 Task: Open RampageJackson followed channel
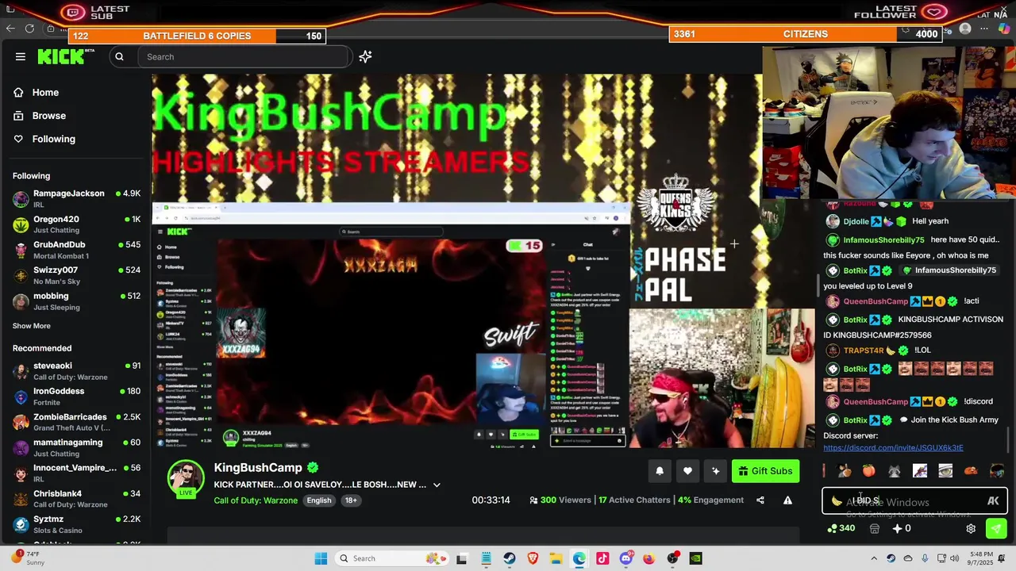75,198
